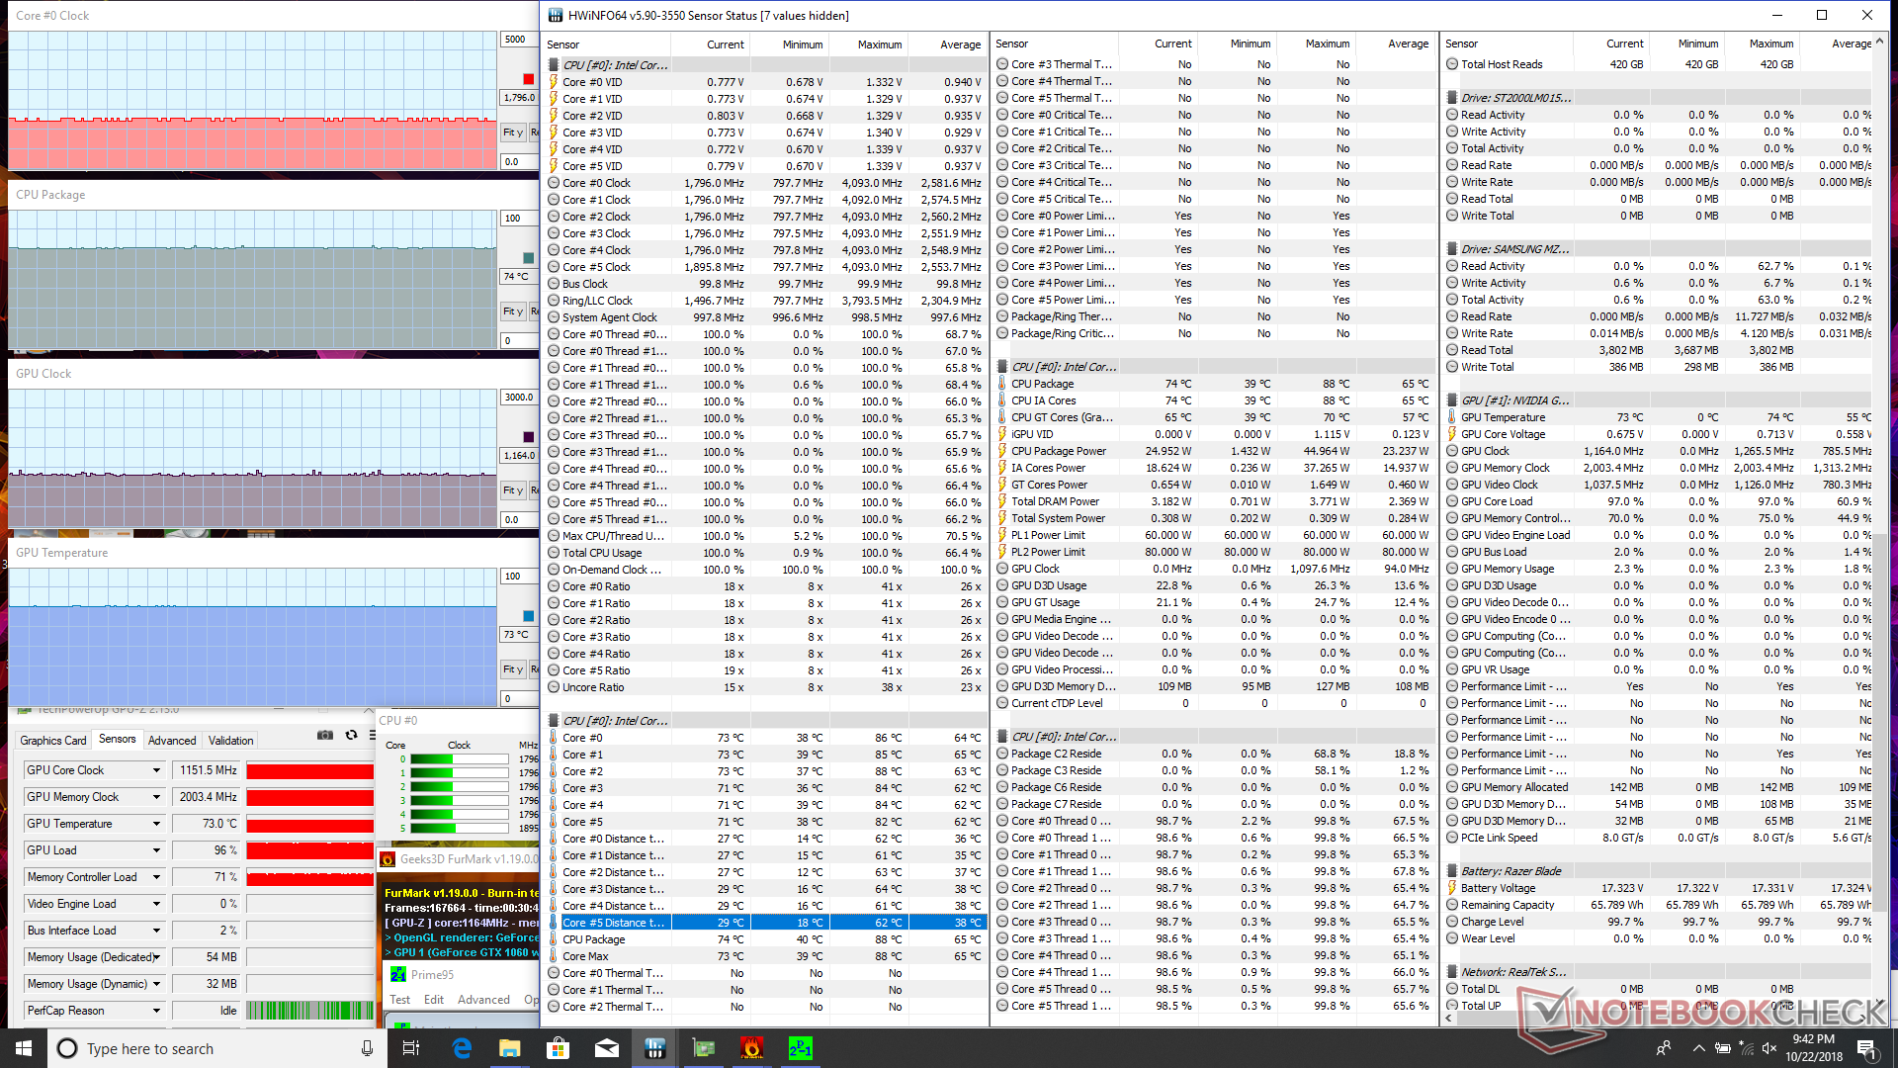Viewport: 1898px width, 1068px height.
Task: Click the volume speaker icon in tray
Action: pos(1769,1048)
